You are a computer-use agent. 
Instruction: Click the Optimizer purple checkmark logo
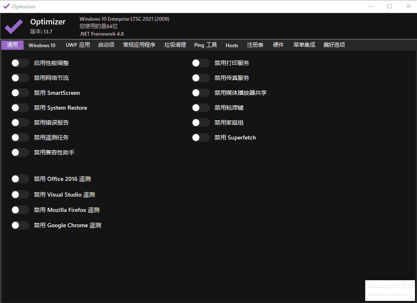click(14, 27)
